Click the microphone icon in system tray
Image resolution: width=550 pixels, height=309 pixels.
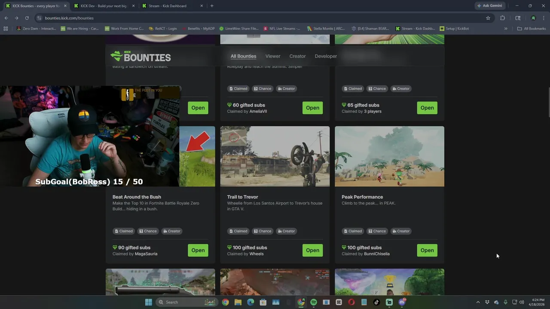[x=505, y=302]
